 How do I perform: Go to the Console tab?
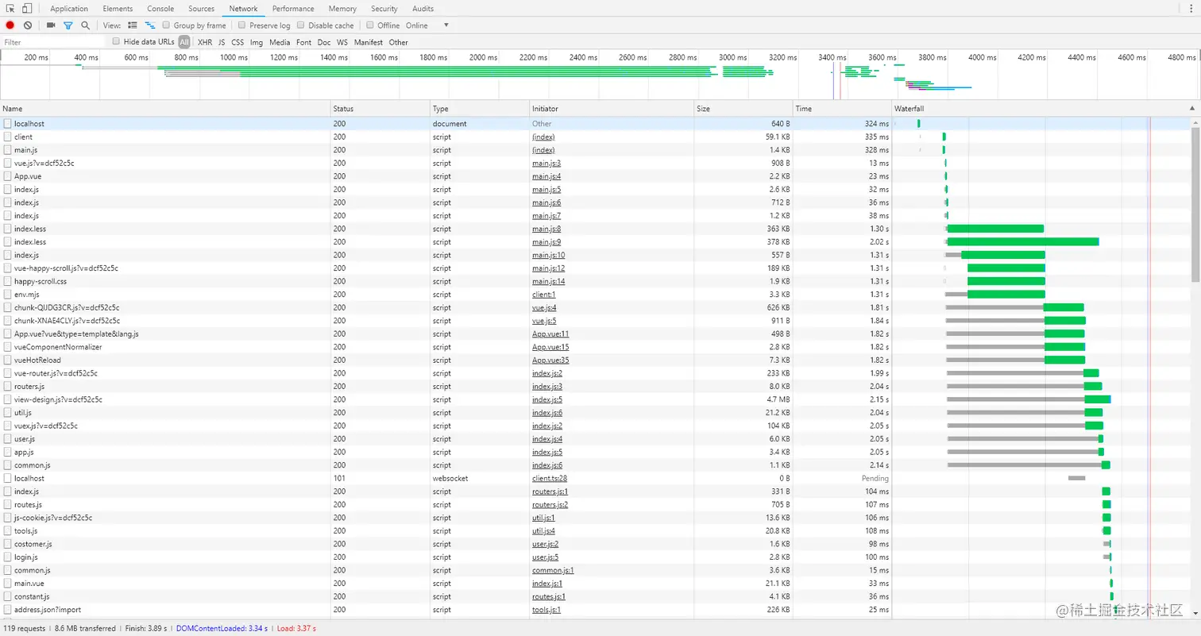(160, 9)
